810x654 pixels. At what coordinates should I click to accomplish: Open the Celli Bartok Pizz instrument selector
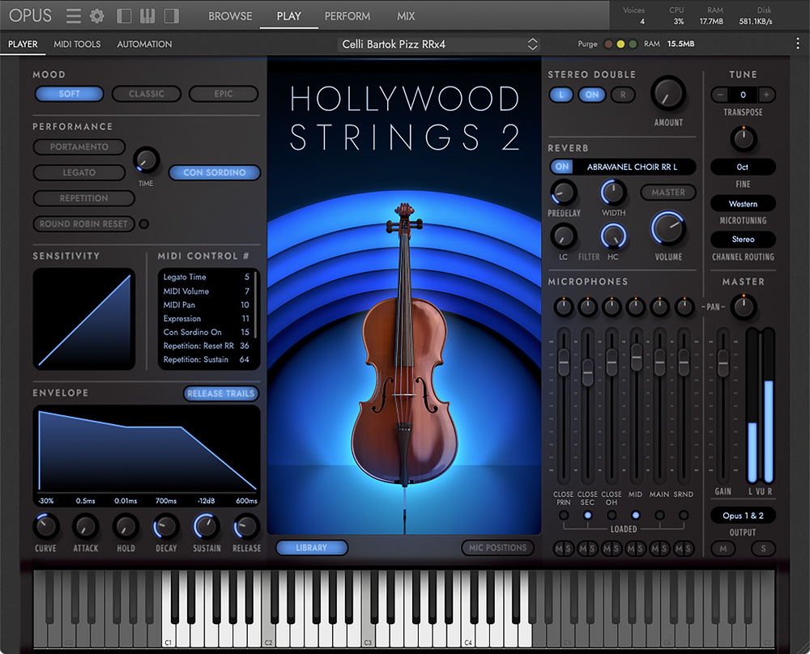(x=438, y=44)
